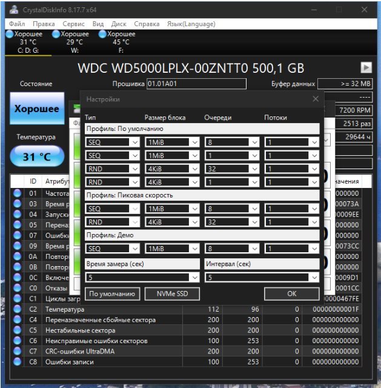381x388 pixels.
Task: Select the F: drive status icon
Action: click(x=102, y=34)
